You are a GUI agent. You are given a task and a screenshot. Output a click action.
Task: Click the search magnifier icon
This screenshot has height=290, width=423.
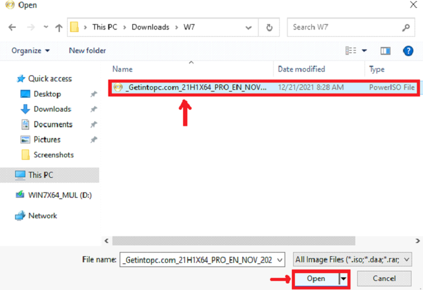(406, 27)
